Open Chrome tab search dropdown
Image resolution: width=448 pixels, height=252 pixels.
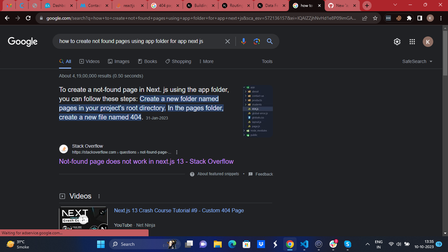tap(395, 5)
